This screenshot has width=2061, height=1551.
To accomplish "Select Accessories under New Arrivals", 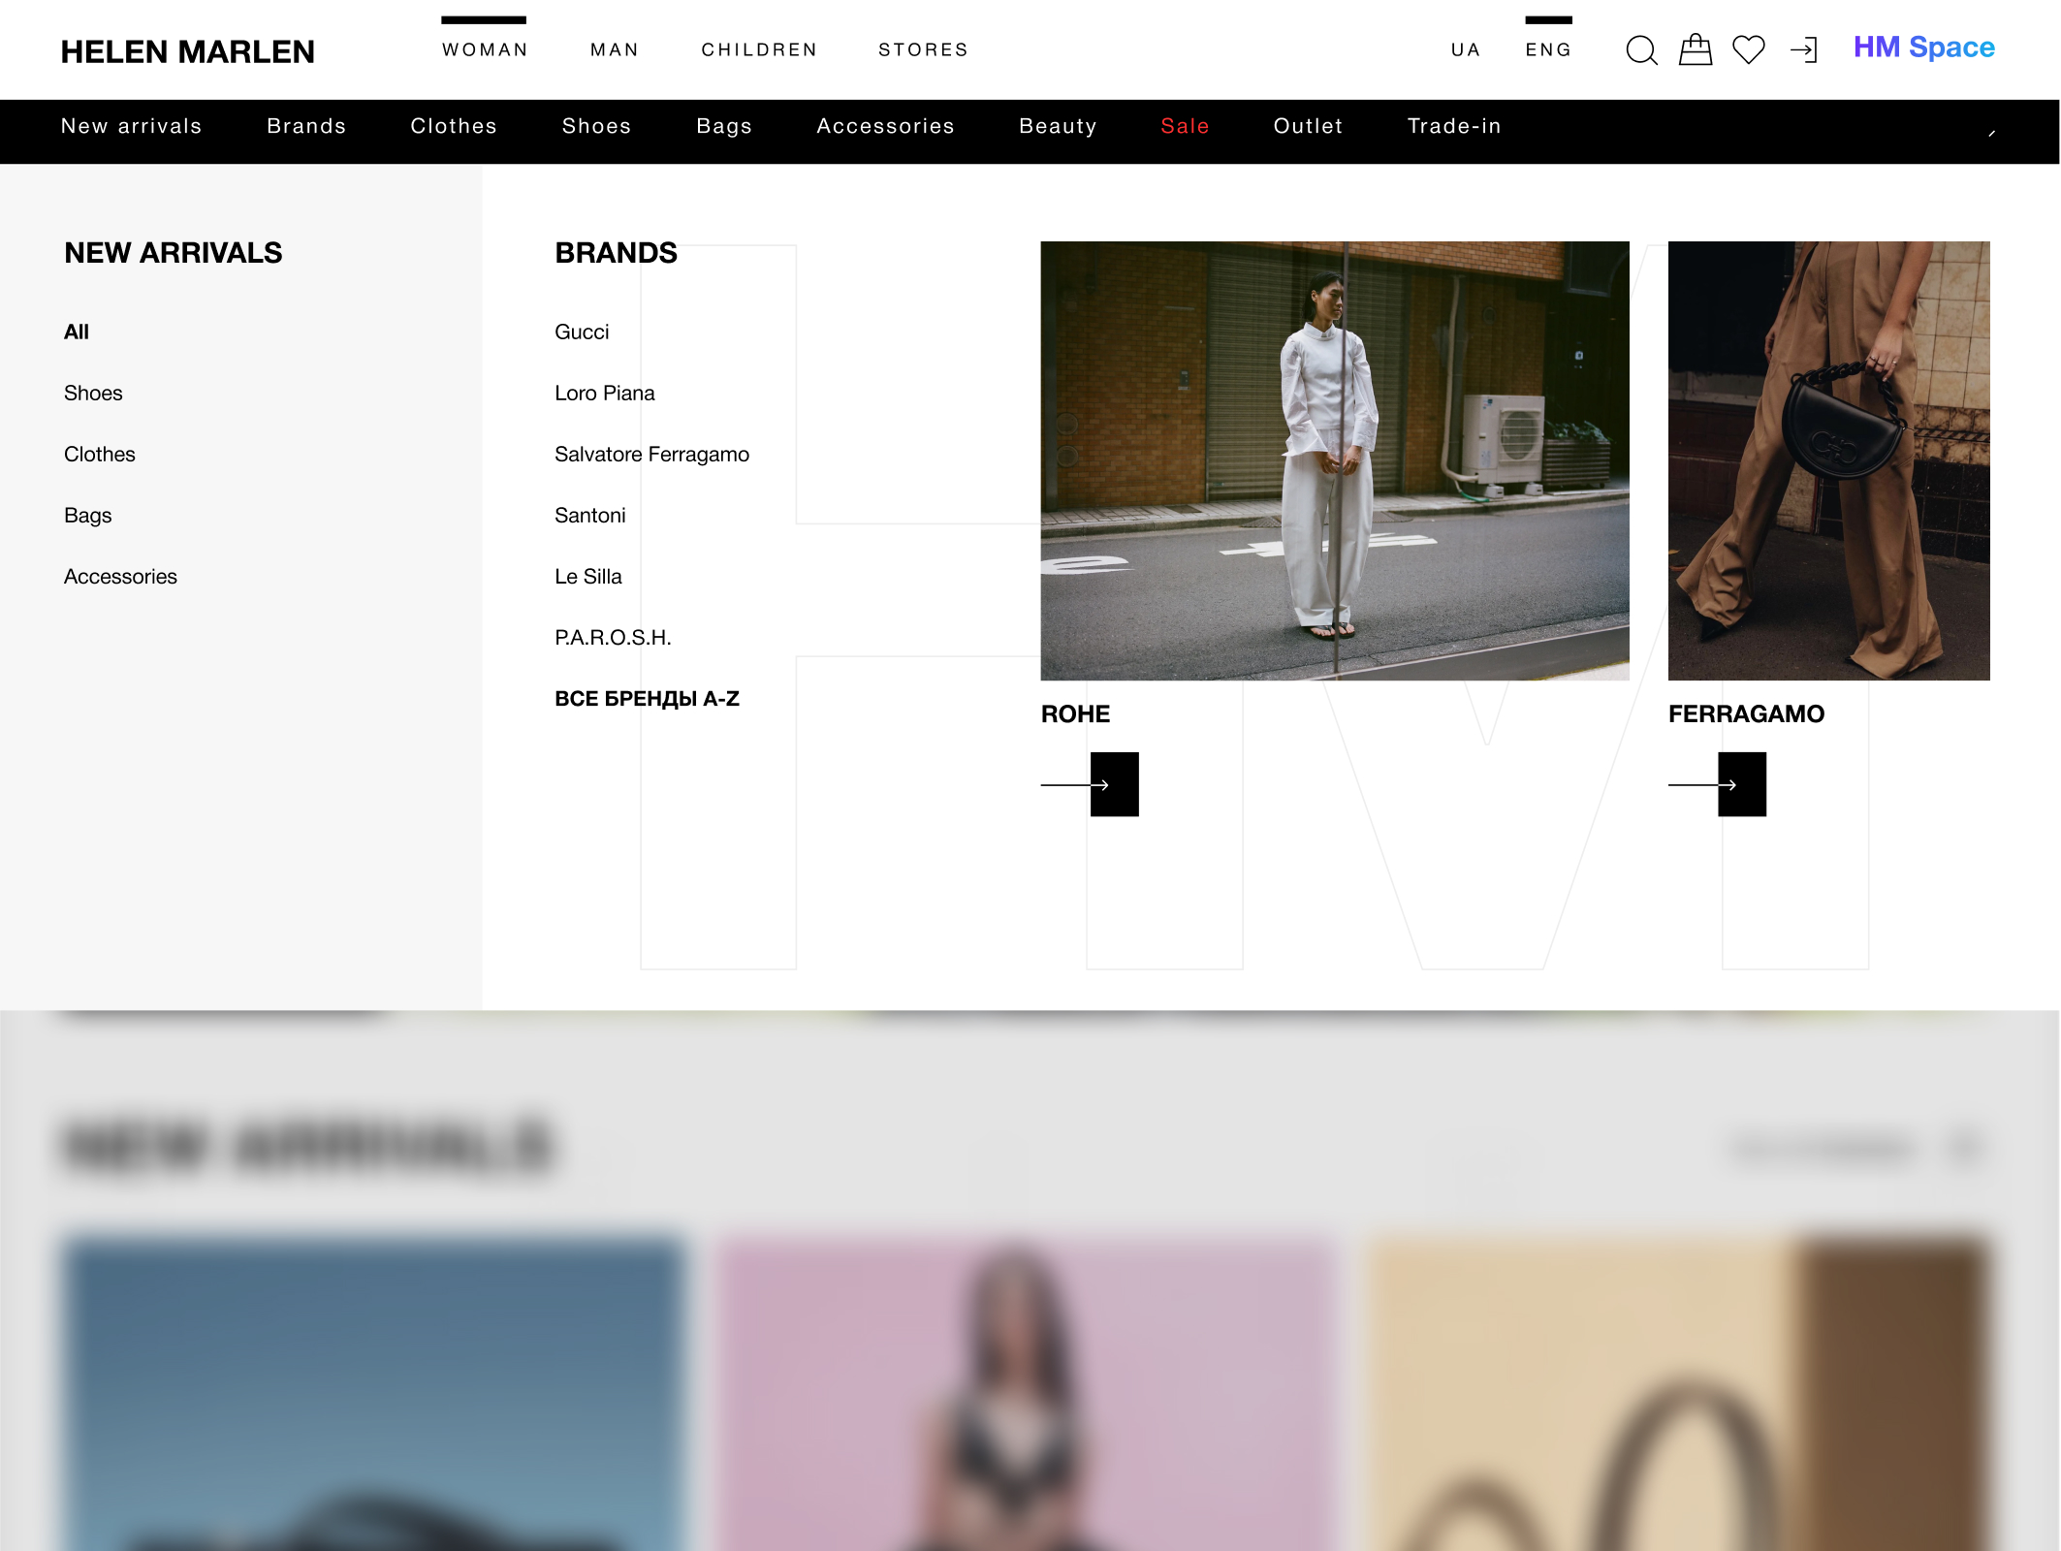I will click(120, 576).
